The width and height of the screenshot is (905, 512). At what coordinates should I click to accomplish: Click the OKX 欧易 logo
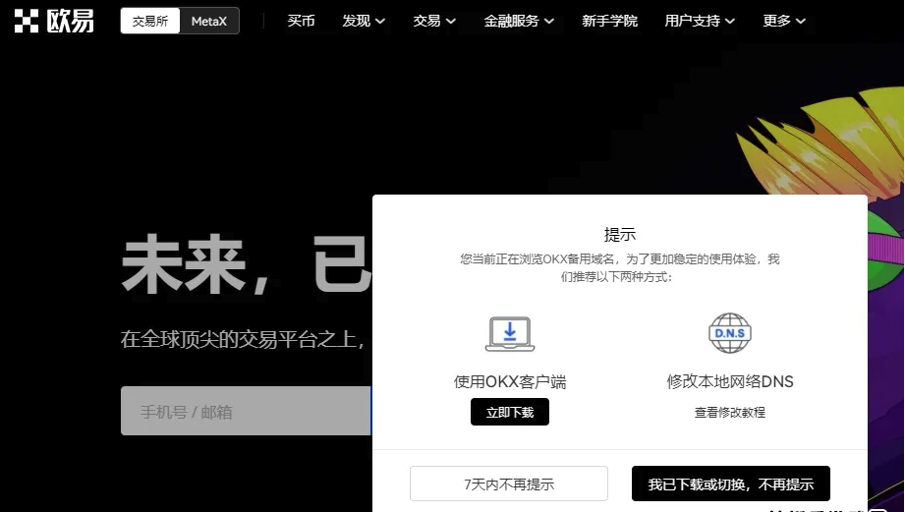[x=54, y=21]
